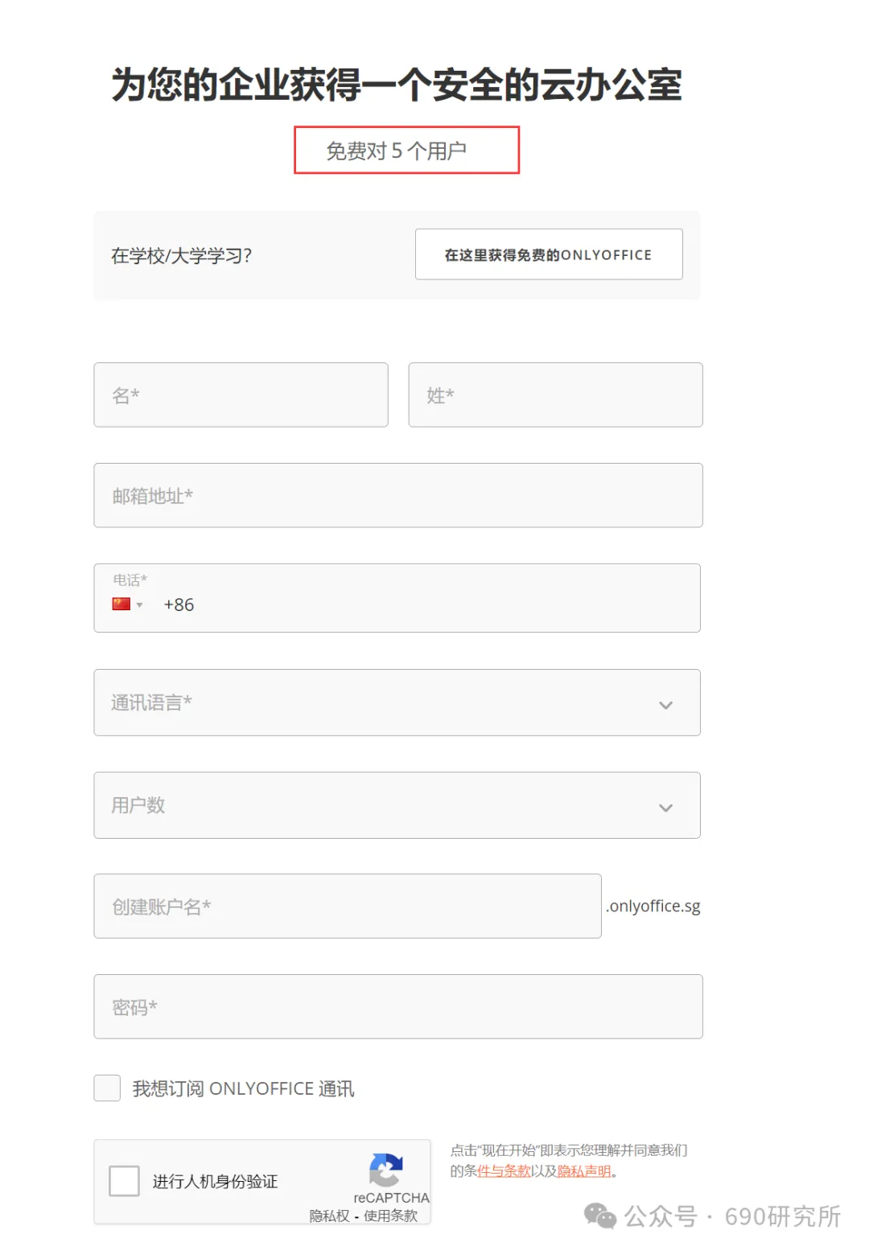Check the 我想订阅 ONLYOFFICE 通讯 checkbox
Screen dimensions: 869x1251
pos(107,1088)
